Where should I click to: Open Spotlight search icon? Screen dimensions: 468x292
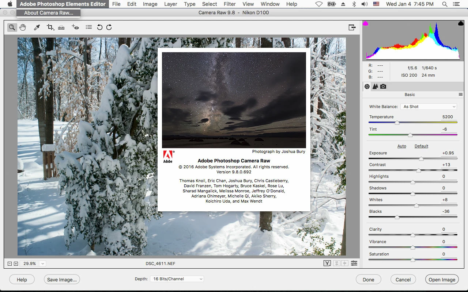[x=445, y=4]
